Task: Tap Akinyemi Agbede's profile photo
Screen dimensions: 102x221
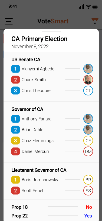Action: coord(88,69)
